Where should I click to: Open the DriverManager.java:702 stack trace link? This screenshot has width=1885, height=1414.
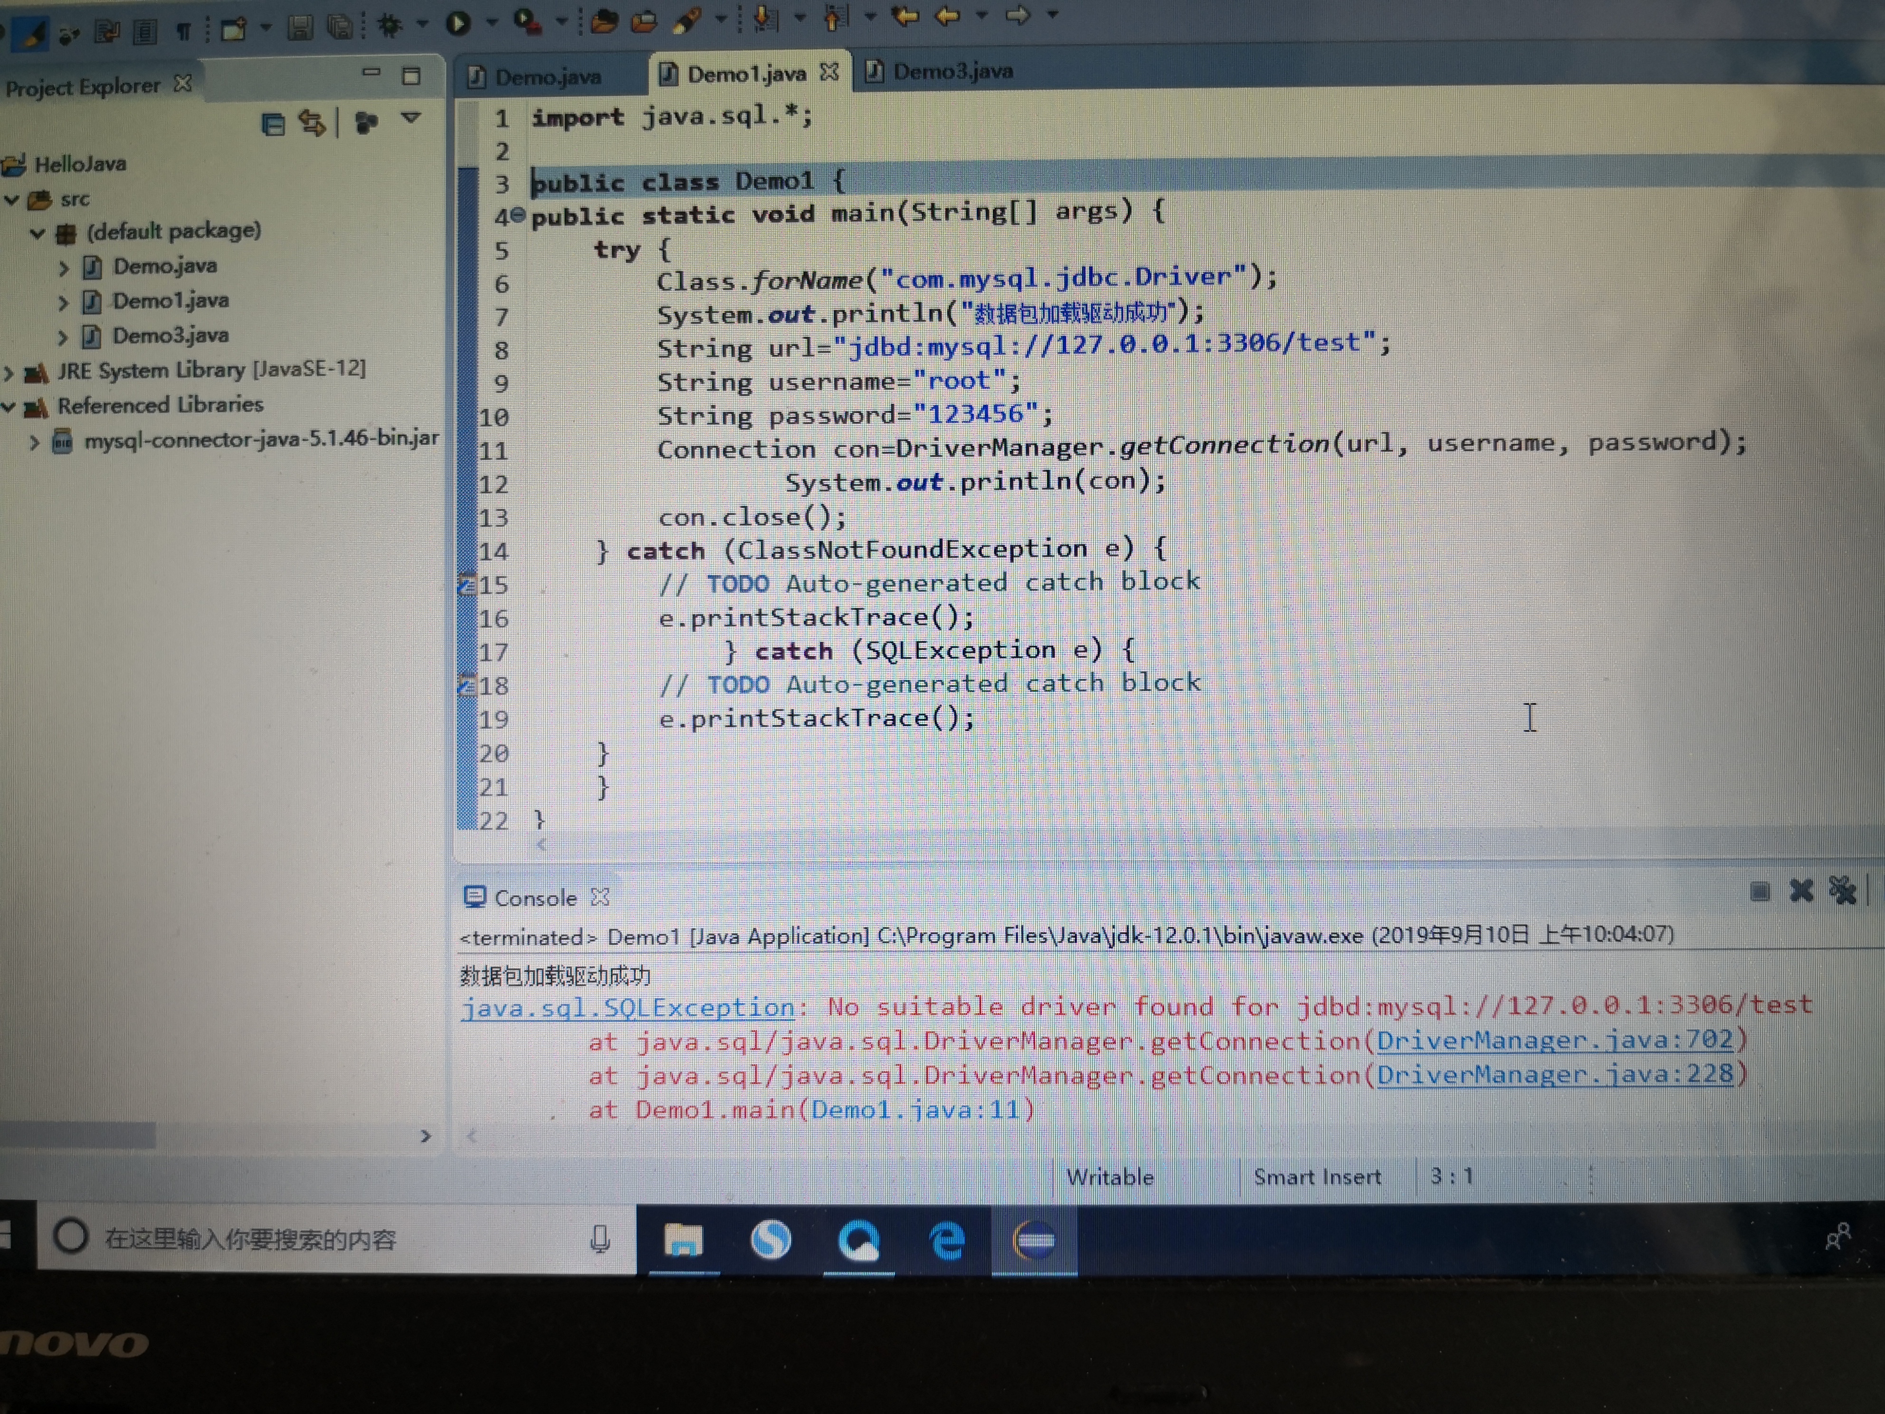1555,1041
